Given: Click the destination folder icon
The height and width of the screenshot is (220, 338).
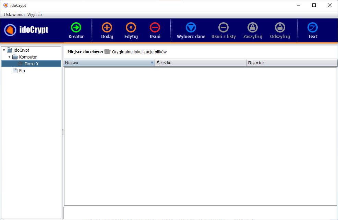Looking at the screenshot, I should point(107,52).
